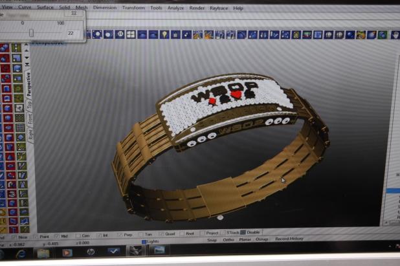
Task: Switch to the Top viewport tab
Action: coord(29,105)
